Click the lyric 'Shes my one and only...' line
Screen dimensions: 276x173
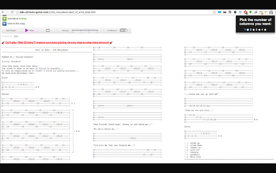click(x=199, y=110)
